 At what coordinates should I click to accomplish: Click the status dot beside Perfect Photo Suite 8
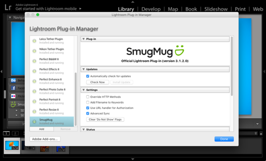click(x=35, y=91)
